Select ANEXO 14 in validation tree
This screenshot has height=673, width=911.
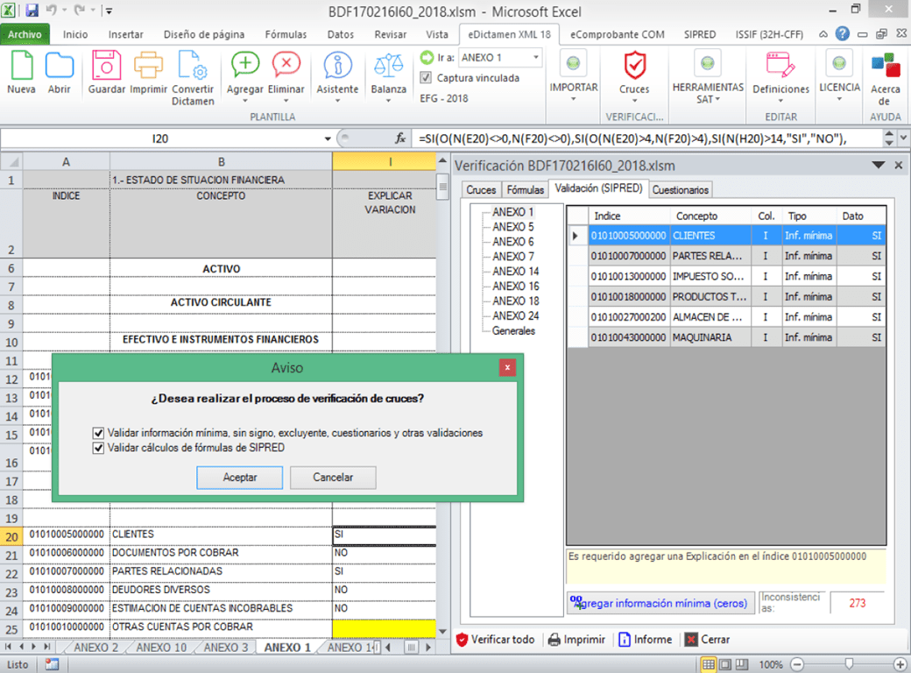pyautogui.click(x=515, y=272)
